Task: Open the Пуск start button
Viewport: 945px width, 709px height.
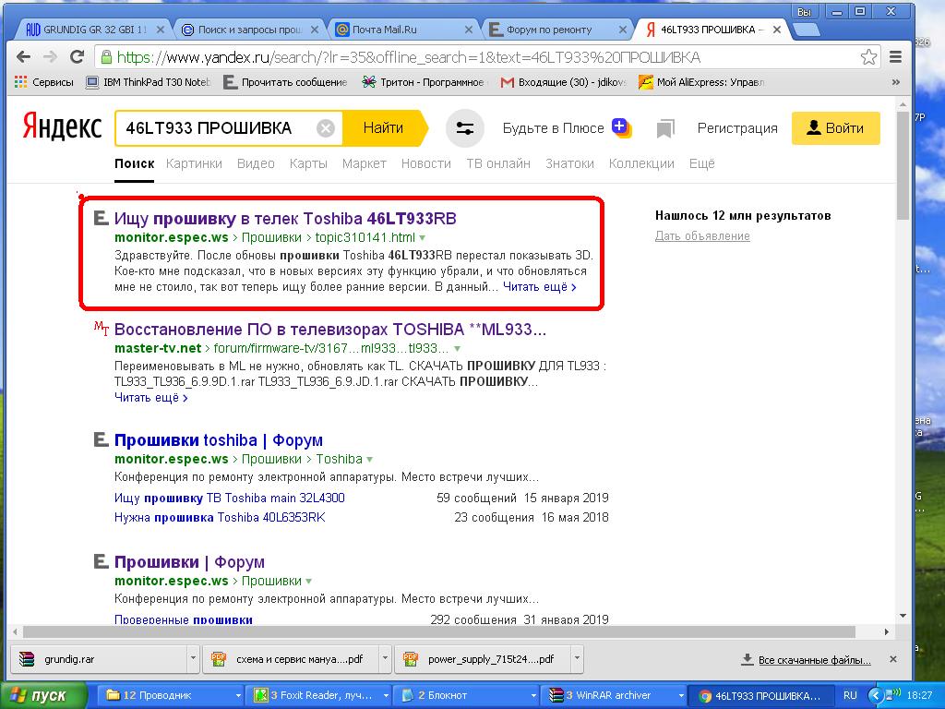Action: click(x=42, y=695)
